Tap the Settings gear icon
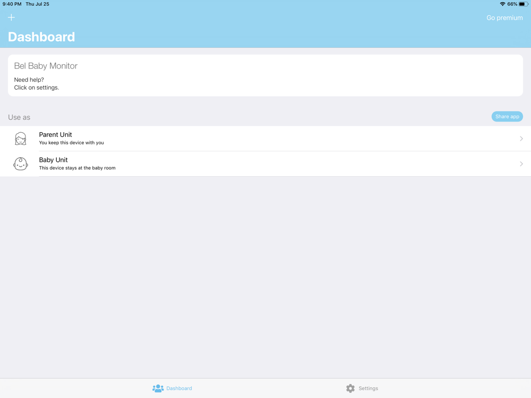The image size is (531, 398). (x=350, y=388)
